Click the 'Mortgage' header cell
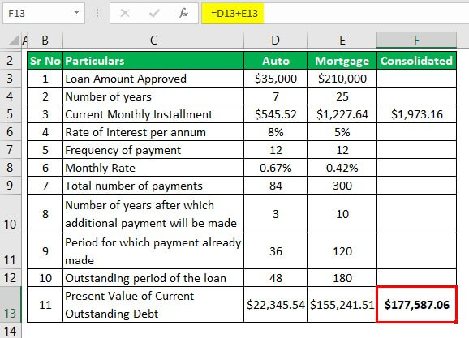469x338 pixels. tap(342, 61)
